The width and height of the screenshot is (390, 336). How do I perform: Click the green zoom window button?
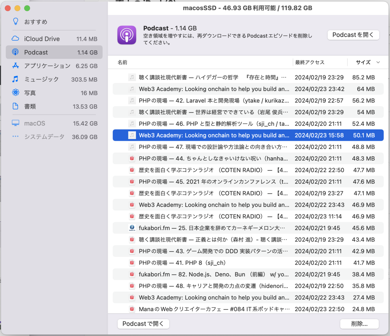27,8
